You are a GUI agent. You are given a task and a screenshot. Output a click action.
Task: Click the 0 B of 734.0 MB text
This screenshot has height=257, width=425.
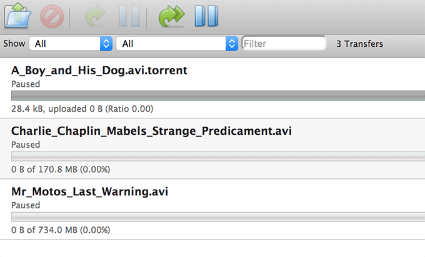(61, 230)
